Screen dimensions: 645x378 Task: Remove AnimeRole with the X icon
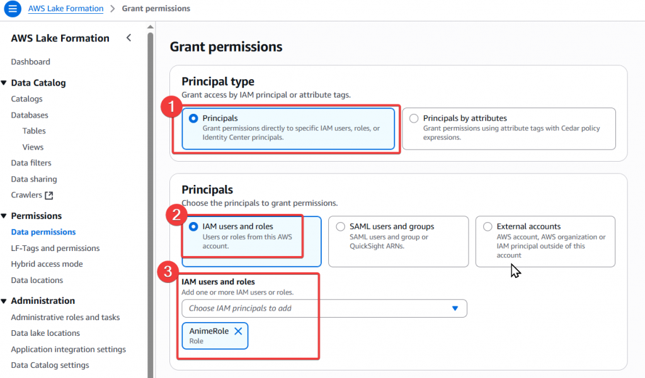click(238, 331)
